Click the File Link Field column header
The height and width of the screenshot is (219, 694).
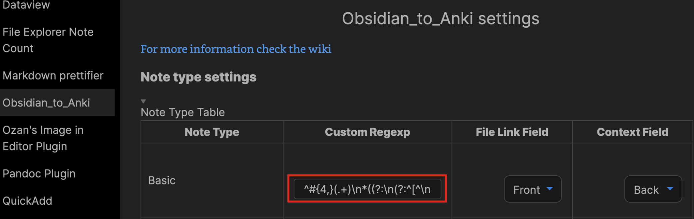point(512,132)
